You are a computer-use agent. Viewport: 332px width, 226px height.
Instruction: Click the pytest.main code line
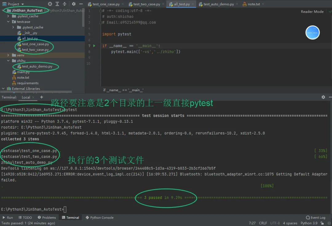point(146,52)
